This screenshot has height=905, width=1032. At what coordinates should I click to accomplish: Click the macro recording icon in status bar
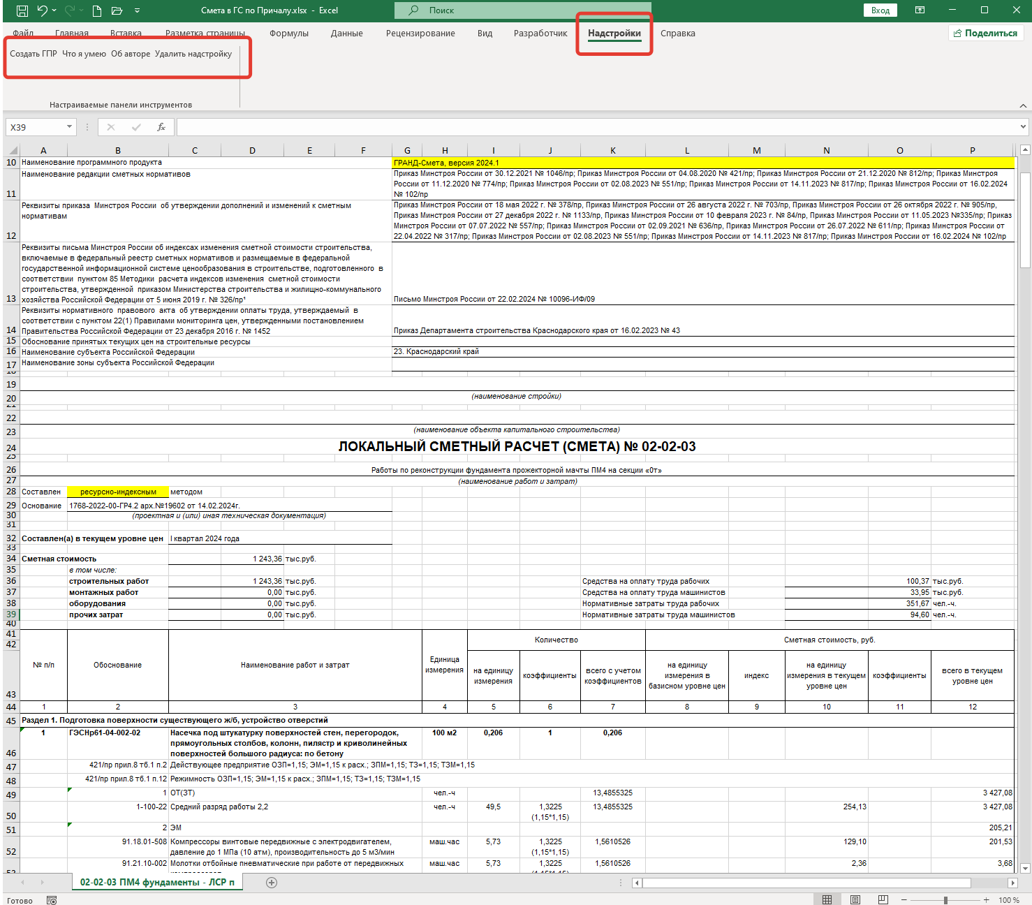coord(52,900)
